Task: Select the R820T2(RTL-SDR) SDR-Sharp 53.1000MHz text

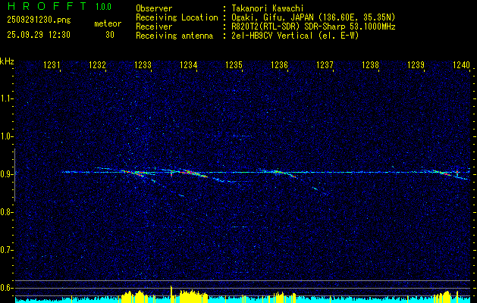Action: coord(313,27)
